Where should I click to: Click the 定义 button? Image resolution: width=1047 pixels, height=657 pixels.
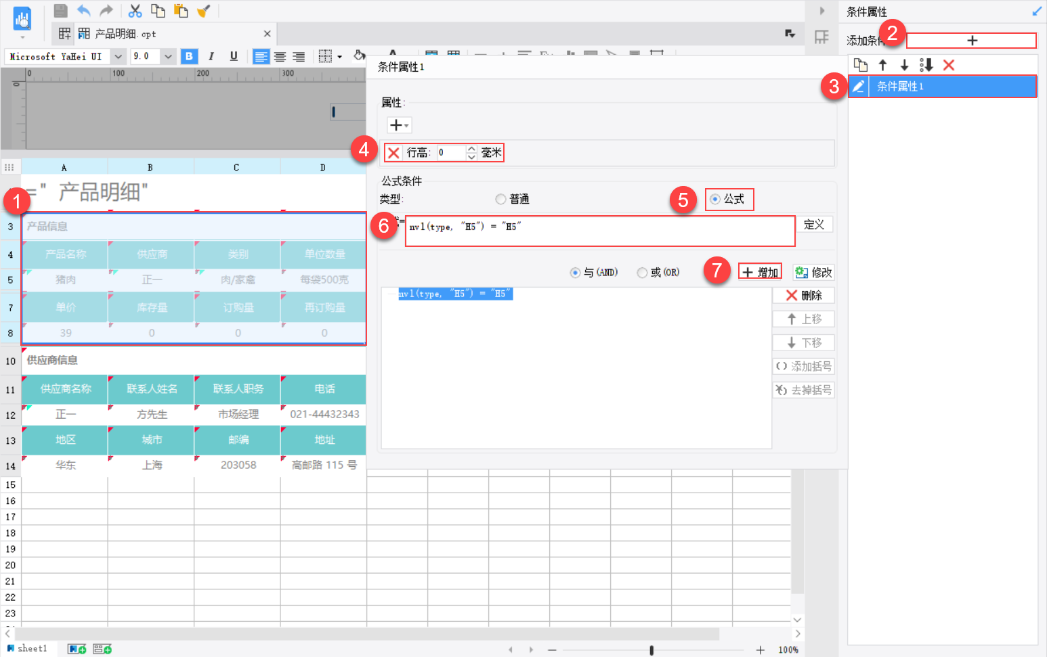[814, 225]
